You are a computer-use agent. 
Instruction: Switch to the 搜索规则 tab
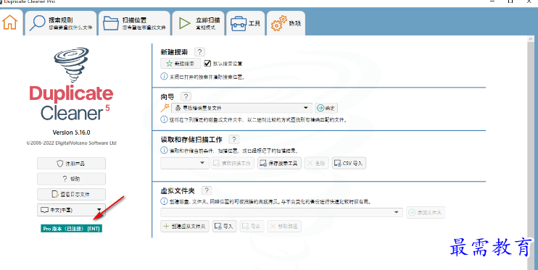[x=61, y=23]
